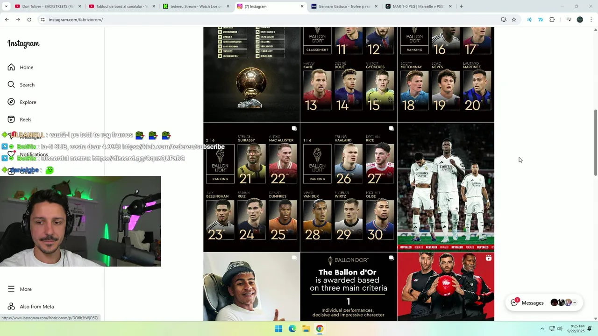Image resolution: width=598 pixels, height=336 pixels.
Task: Expand the More menu in sidebar
Action: (x=20, y=289)
